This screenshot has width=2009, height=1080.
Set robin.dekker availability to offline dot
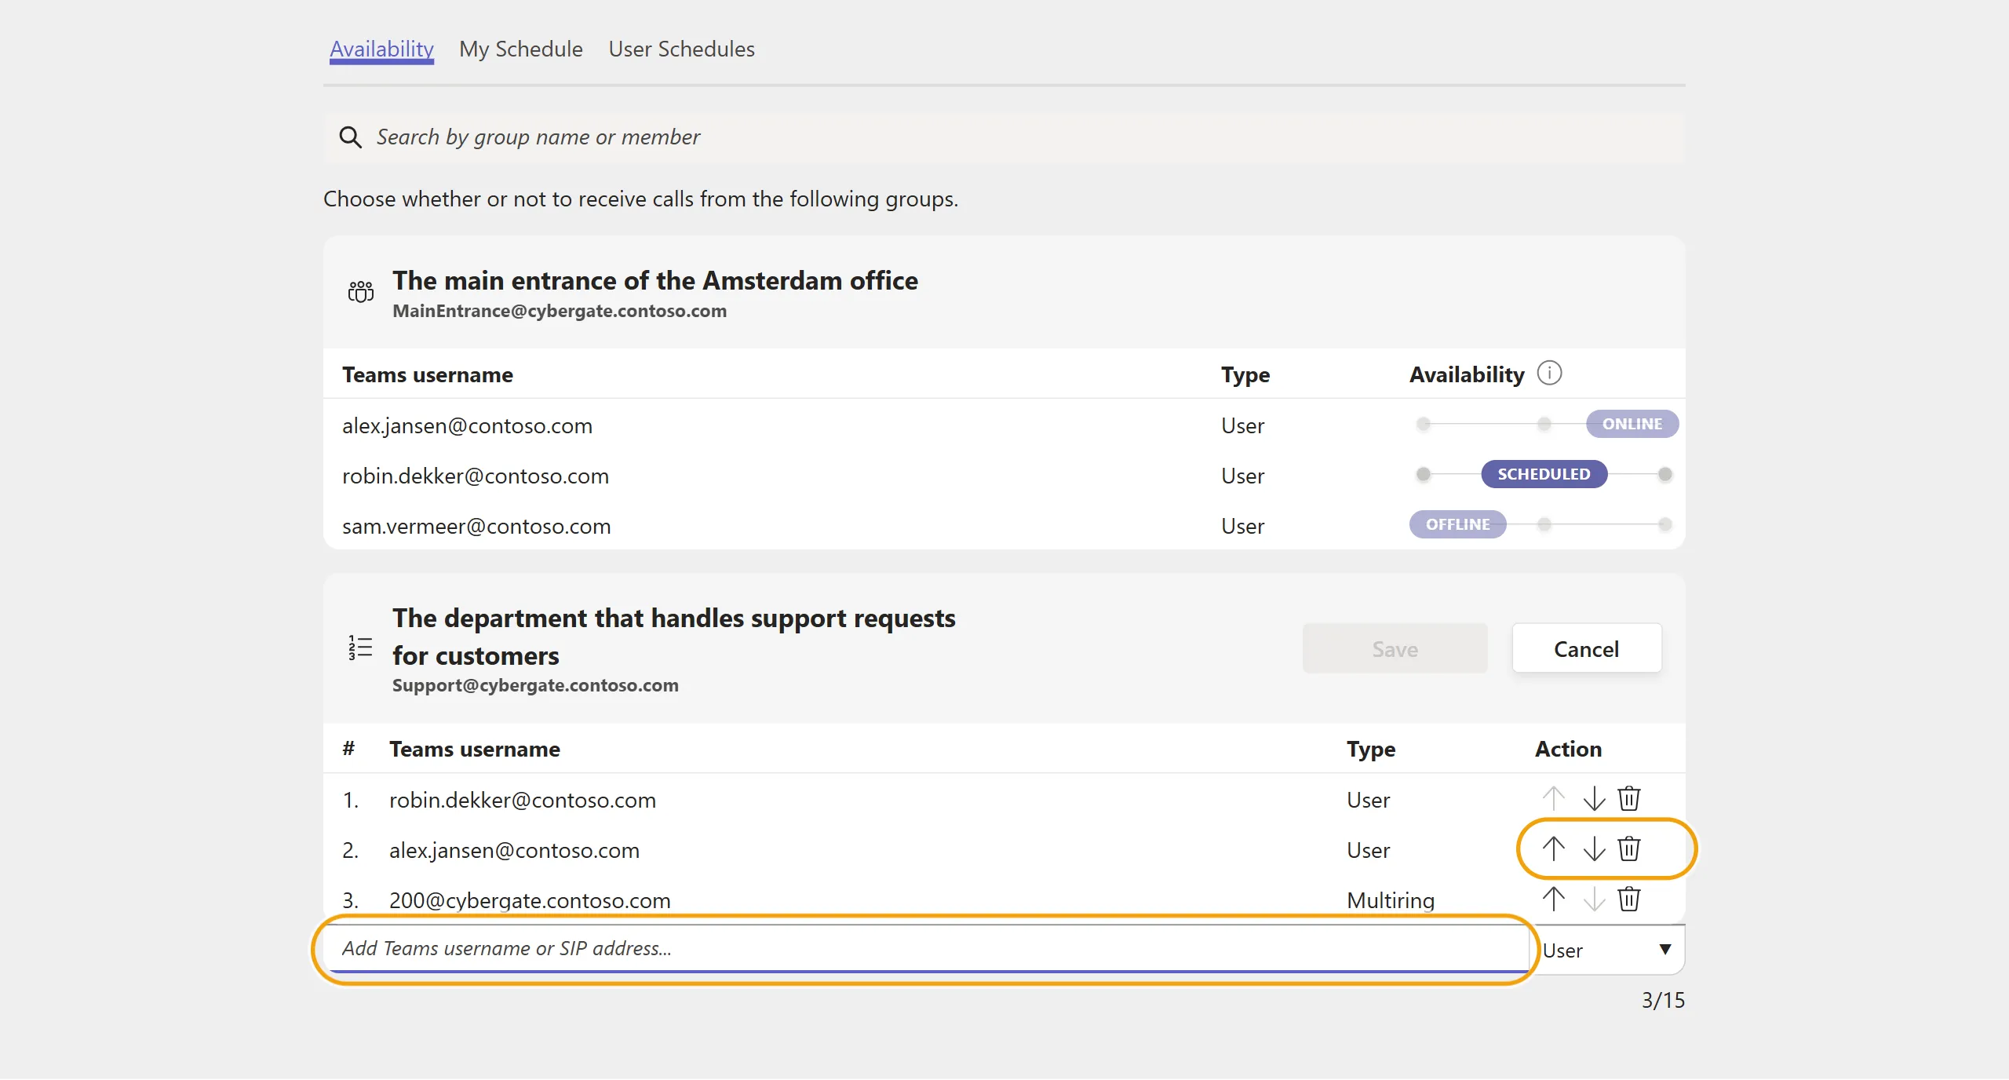click(1424, 474)
